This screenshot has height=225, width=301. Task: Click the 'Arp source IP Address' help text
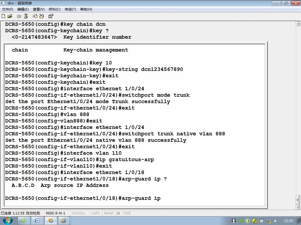[x=74, y=185]
